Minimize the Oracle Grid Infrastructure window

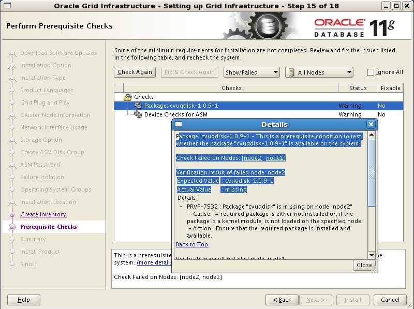(x=386, y=6)
